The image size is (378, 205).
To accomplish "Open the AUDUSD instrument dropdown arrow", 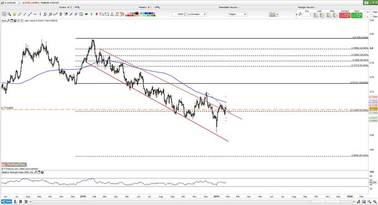I will 6,3.
